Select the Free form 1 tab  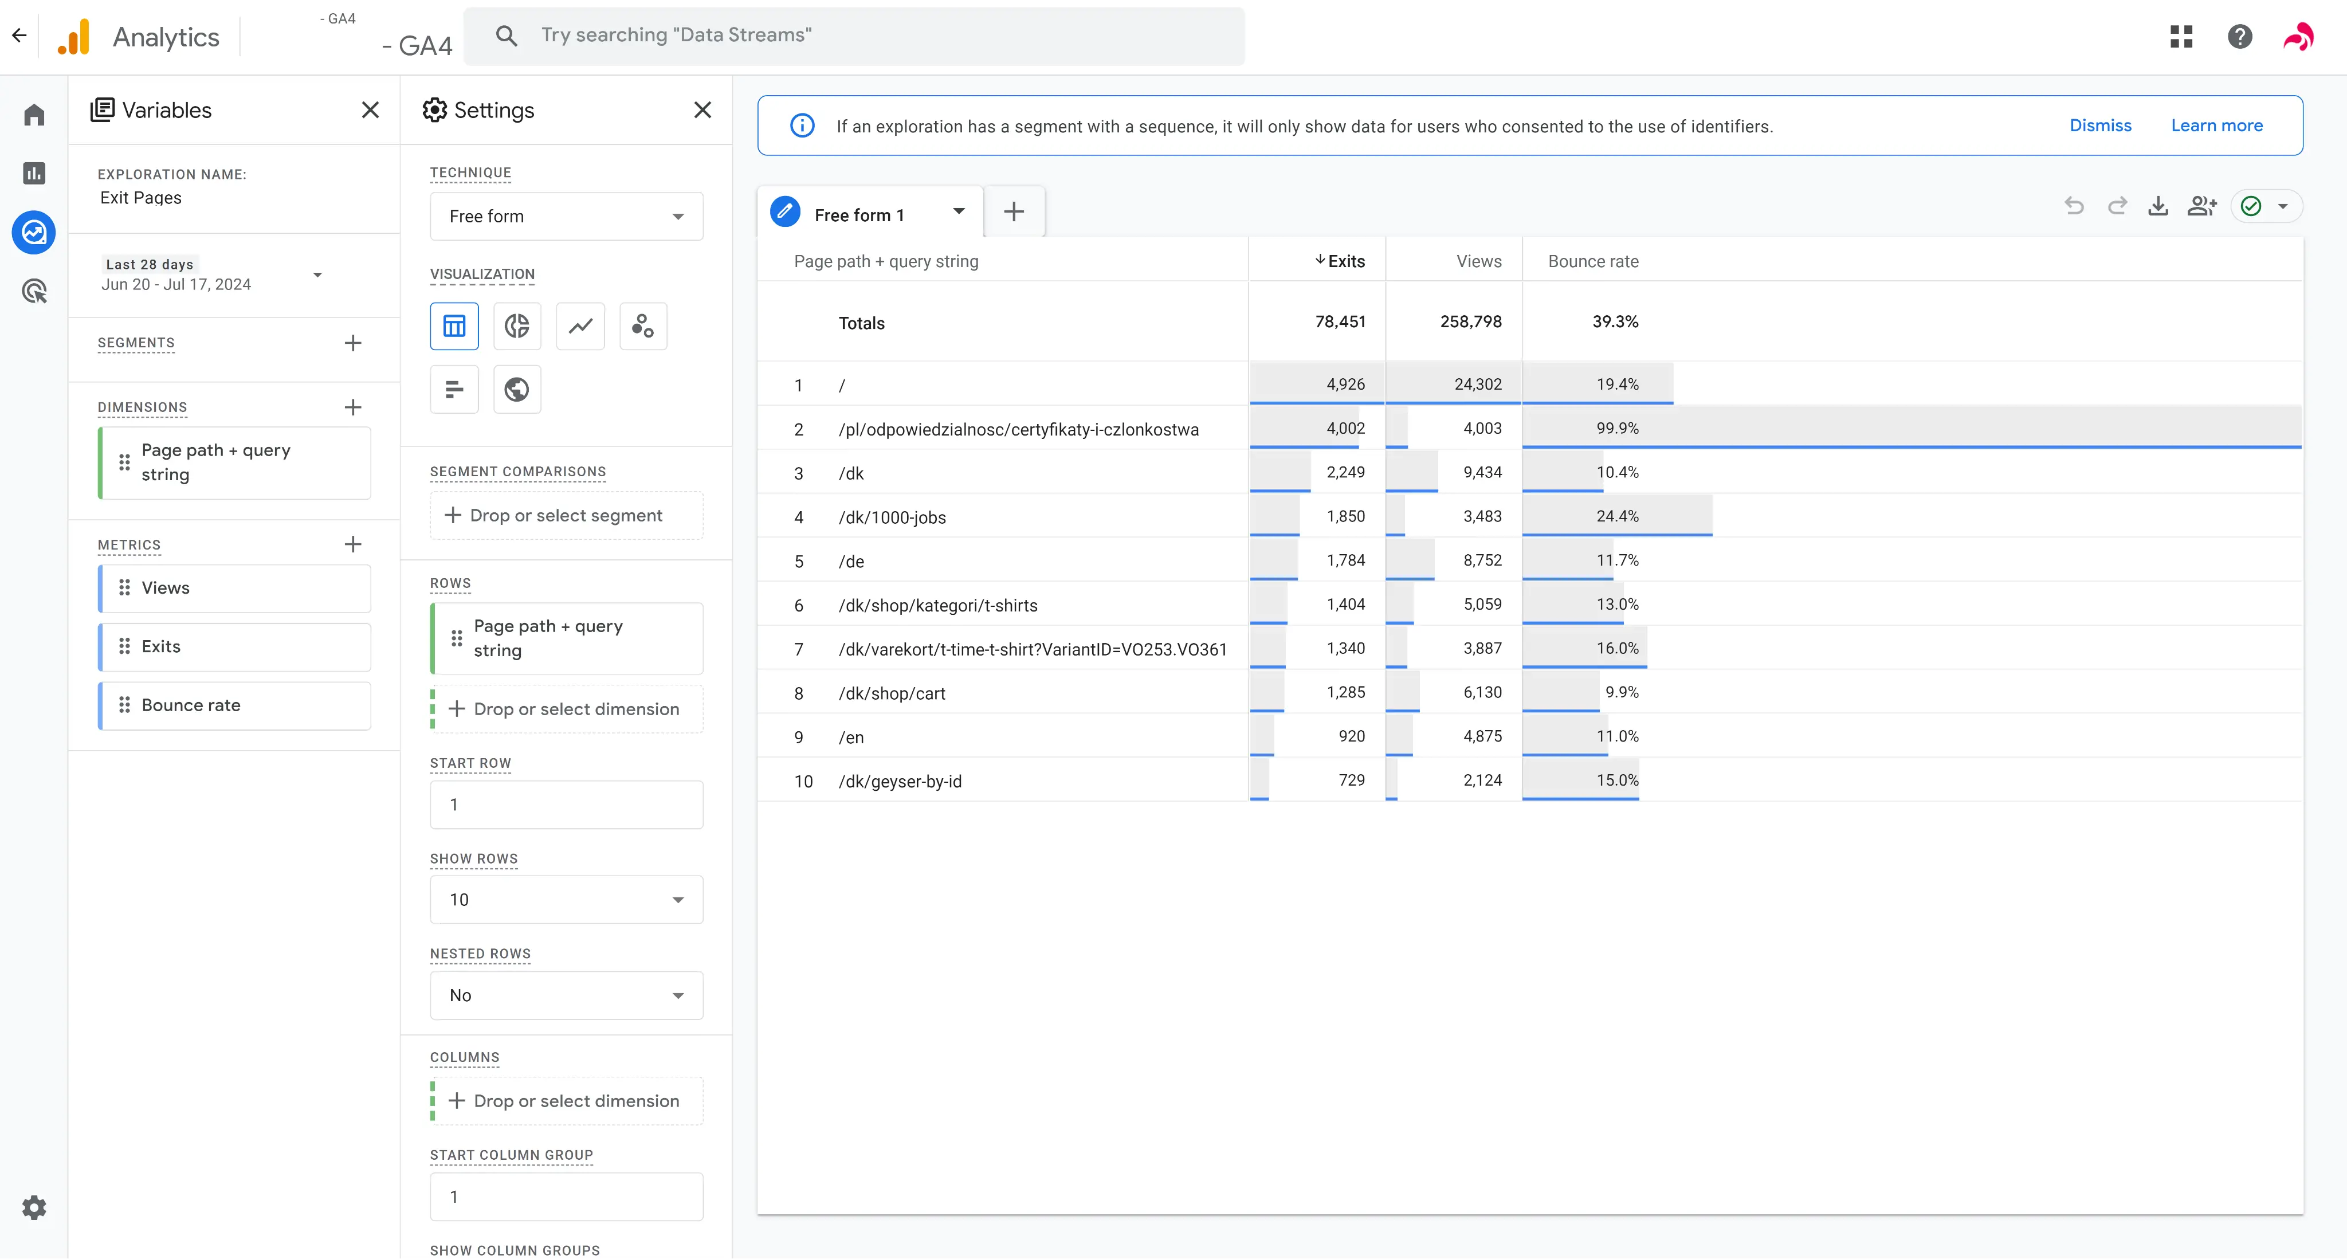pos(858,215)
